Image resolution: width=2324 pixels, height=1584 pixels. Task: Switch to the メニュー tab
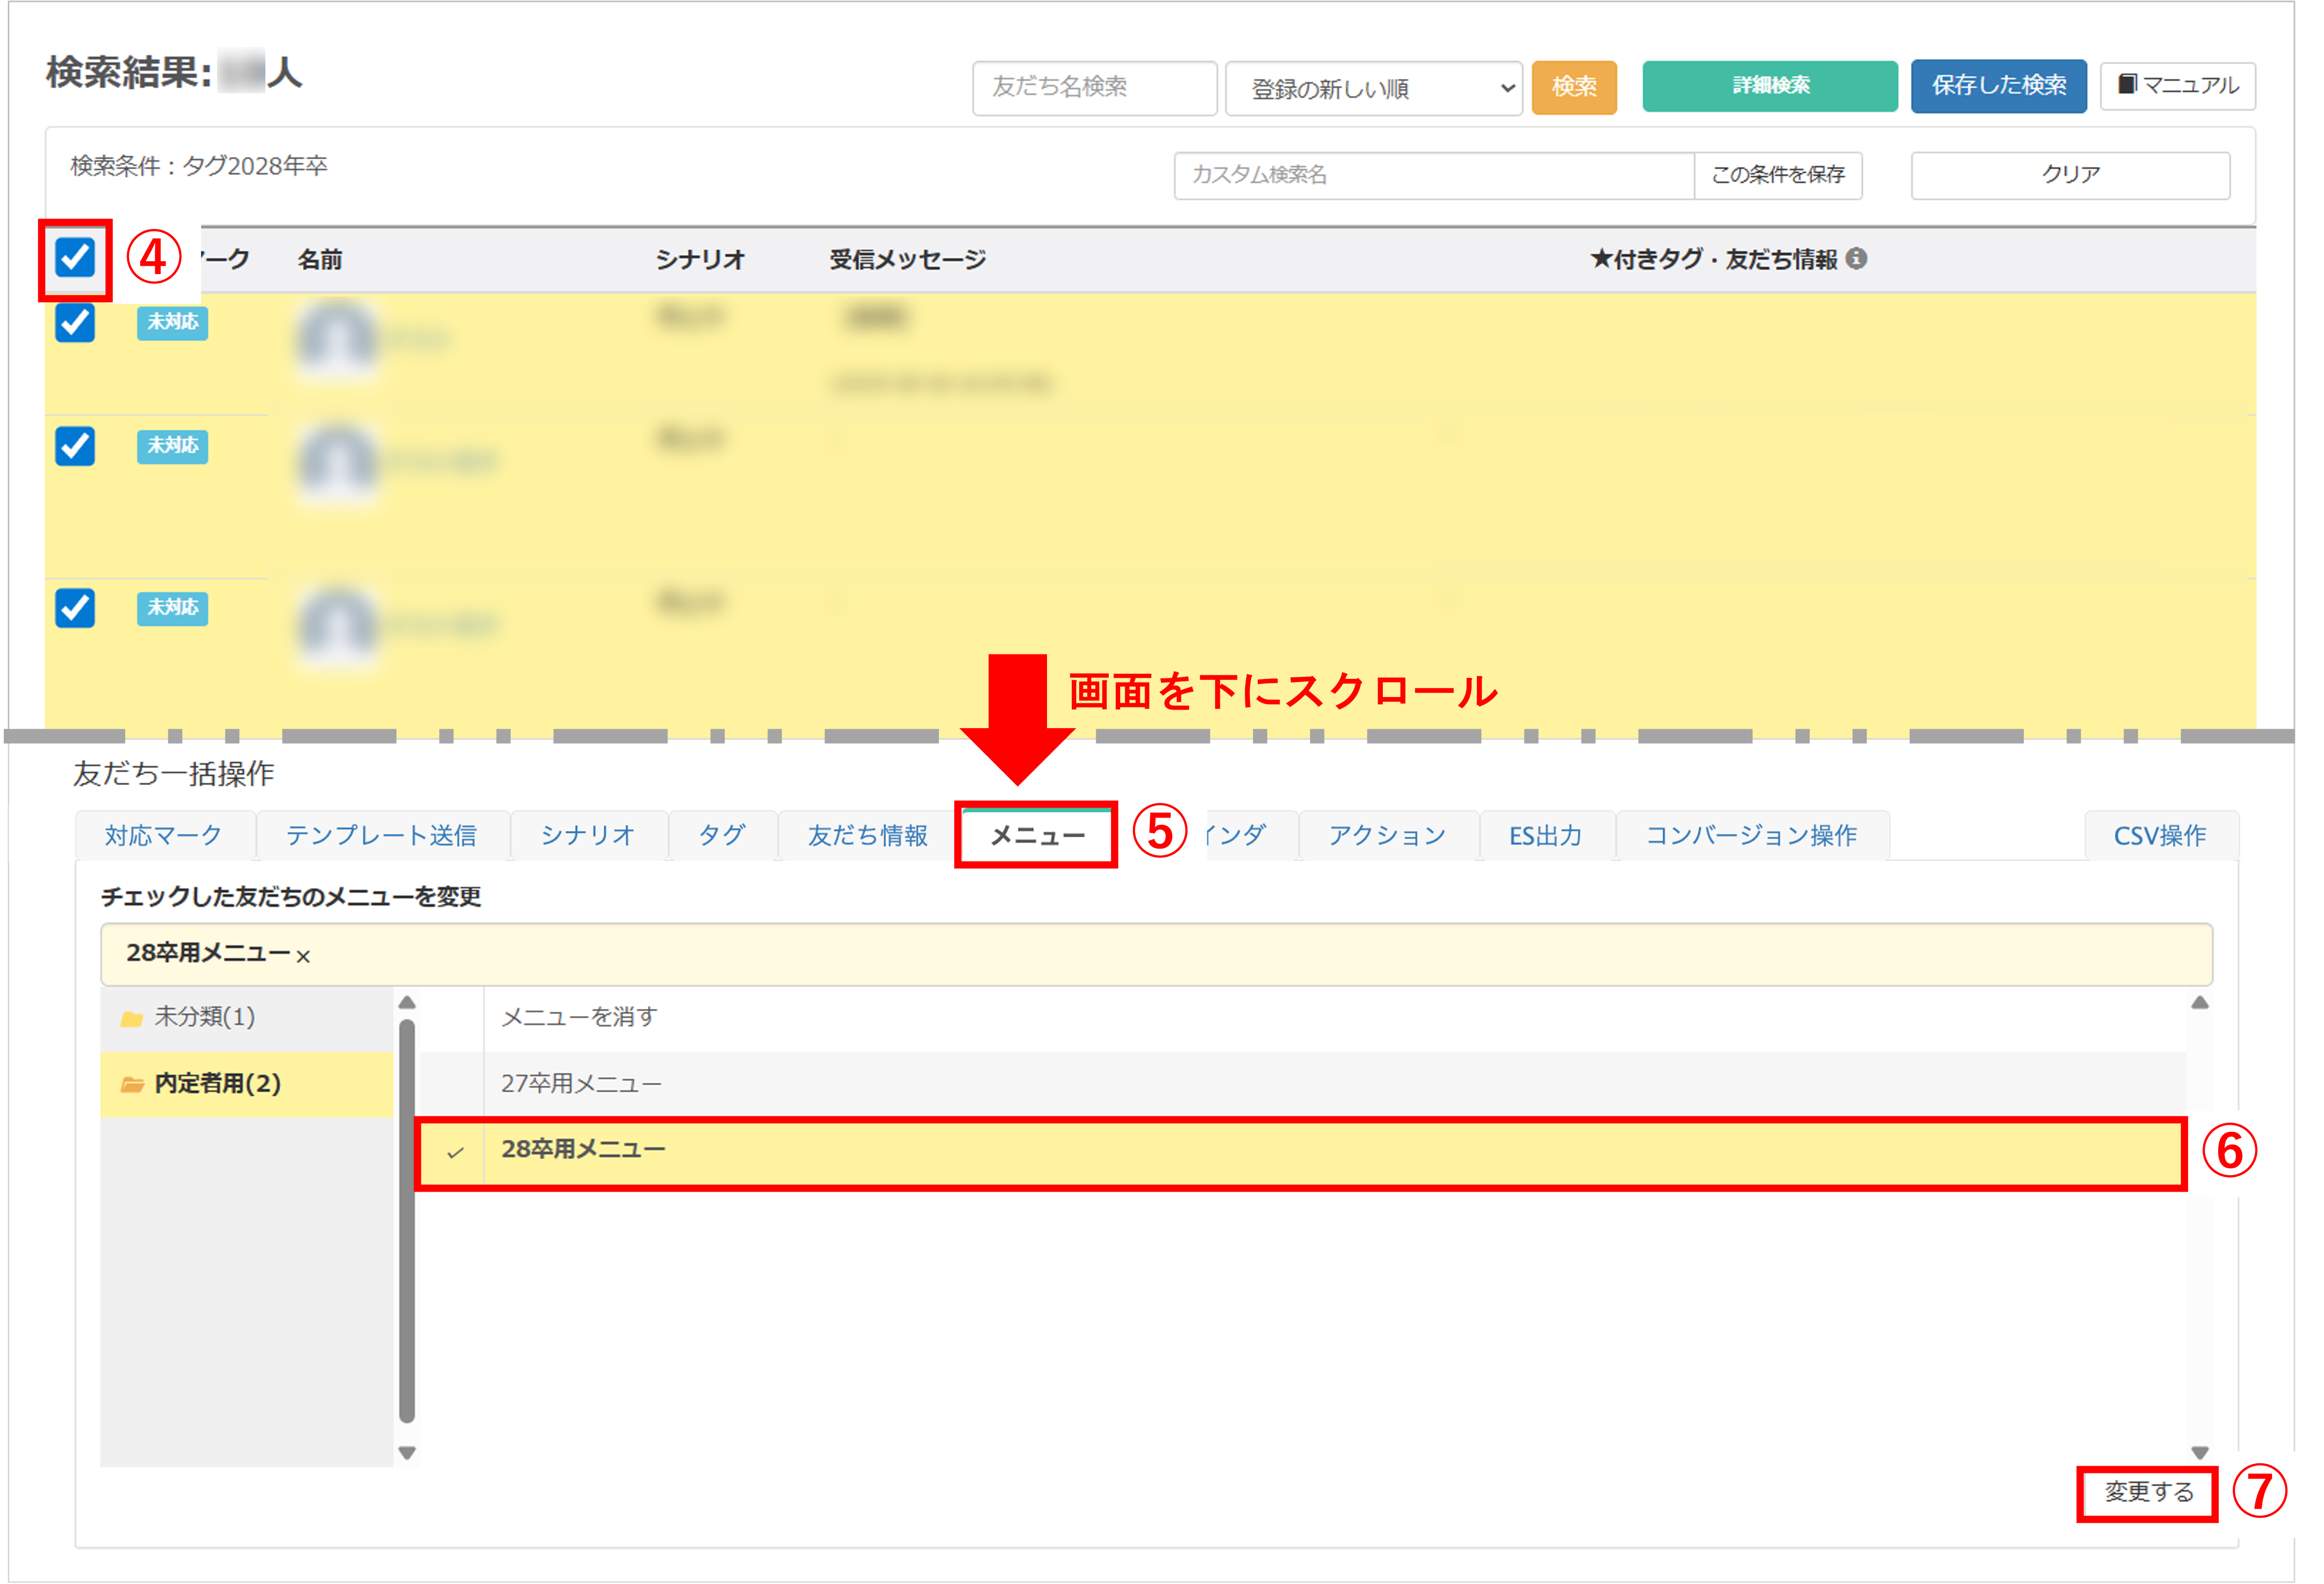coord(1036,835)
